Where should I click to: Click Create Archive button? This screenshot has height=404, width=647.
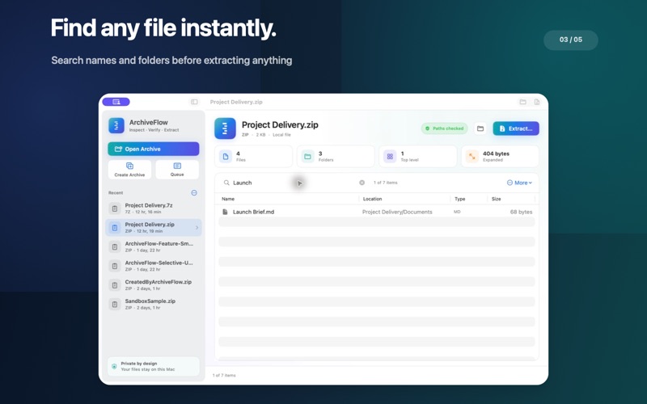click(x=129, y=170)
